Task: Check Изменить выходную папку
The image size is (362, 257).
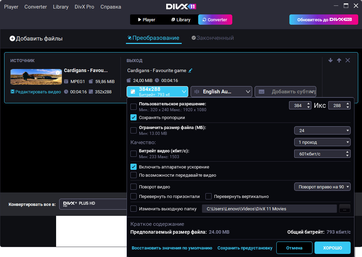Action: (134, 209)
